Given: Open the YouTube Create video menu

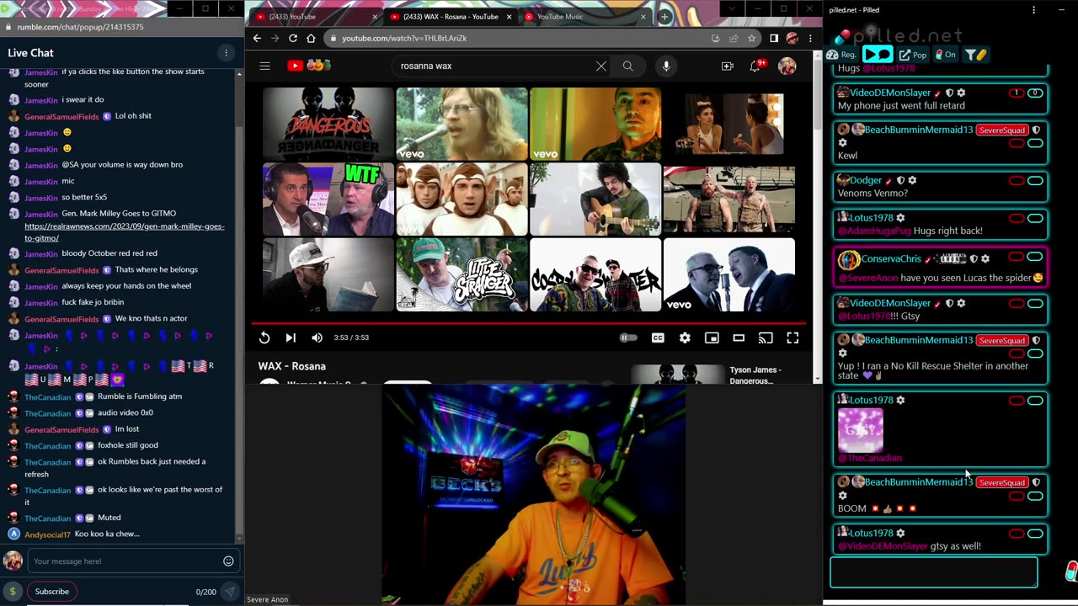Looking at the screenshot, I should [727, 66].
